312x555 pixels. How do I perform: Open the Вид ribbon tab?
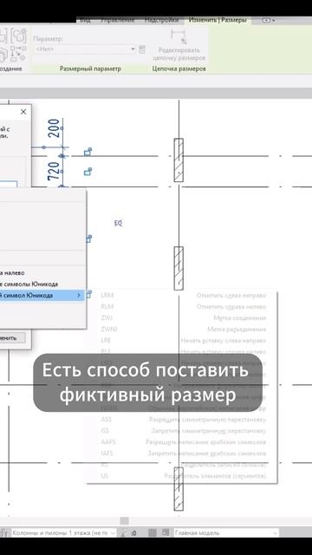click(85, 20)
